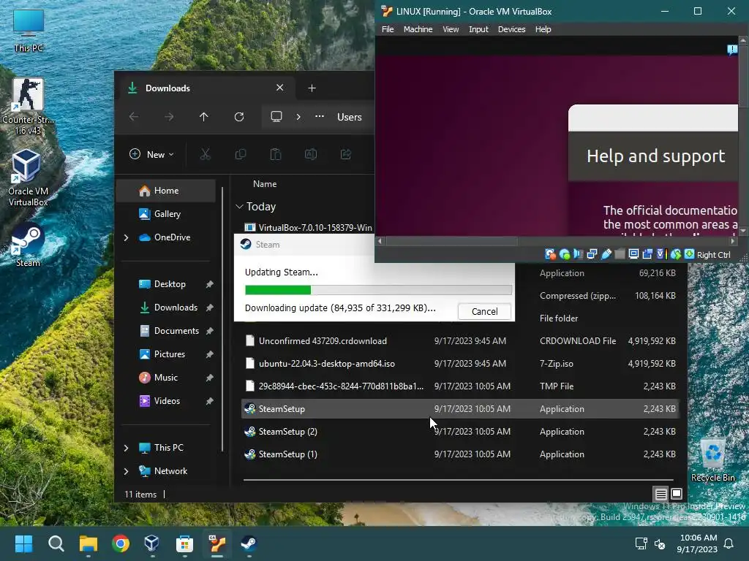
Task: Select Unconfirmed 437209.crdownload file
Action: (459, 341)
